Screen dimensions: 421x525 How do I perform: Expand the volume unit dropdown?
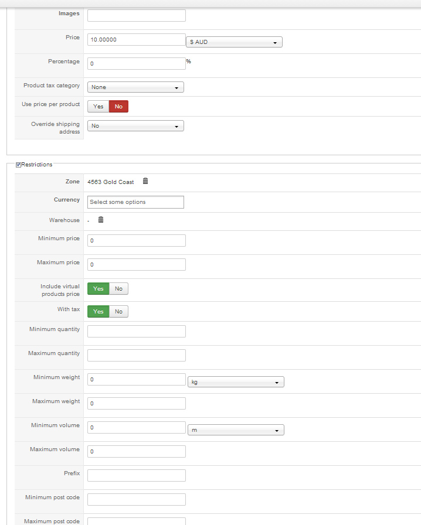235,430
